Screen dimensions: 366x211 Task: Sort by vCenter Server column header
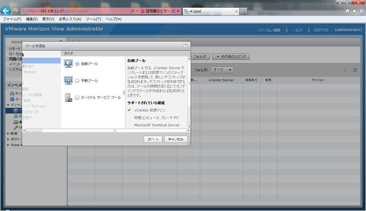tap(221, 80)
